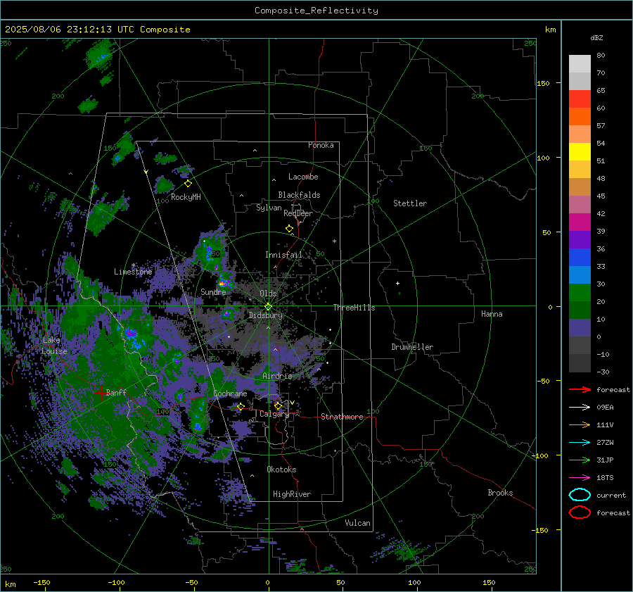The width and height of the screenshot is (633, 592).
Task: Click the red 60–65 dBZ color band
Action: (x=580, y=99)
